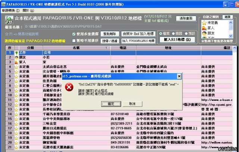Click the star icon in row 20

[16, 143]
